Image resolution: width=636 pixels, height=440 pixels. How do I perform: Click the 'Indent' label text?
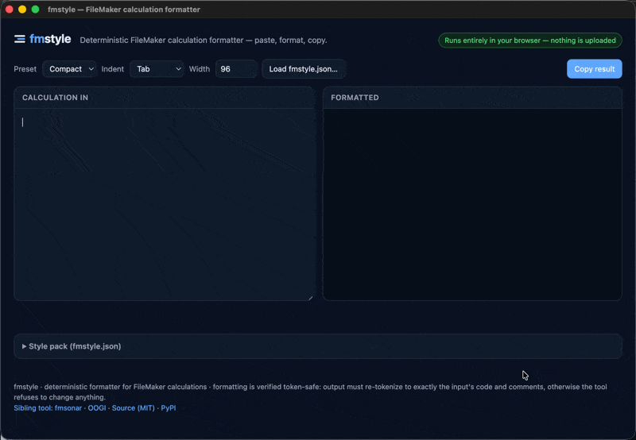pos(113,69)
